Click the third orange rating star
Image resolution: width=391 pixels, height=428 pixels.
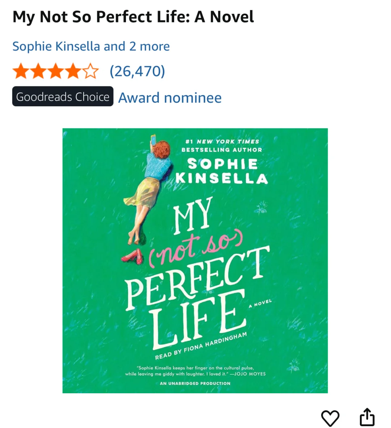[55, 71]
